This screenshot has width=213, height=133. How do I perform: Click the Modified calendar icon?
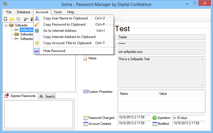point(155,124)
